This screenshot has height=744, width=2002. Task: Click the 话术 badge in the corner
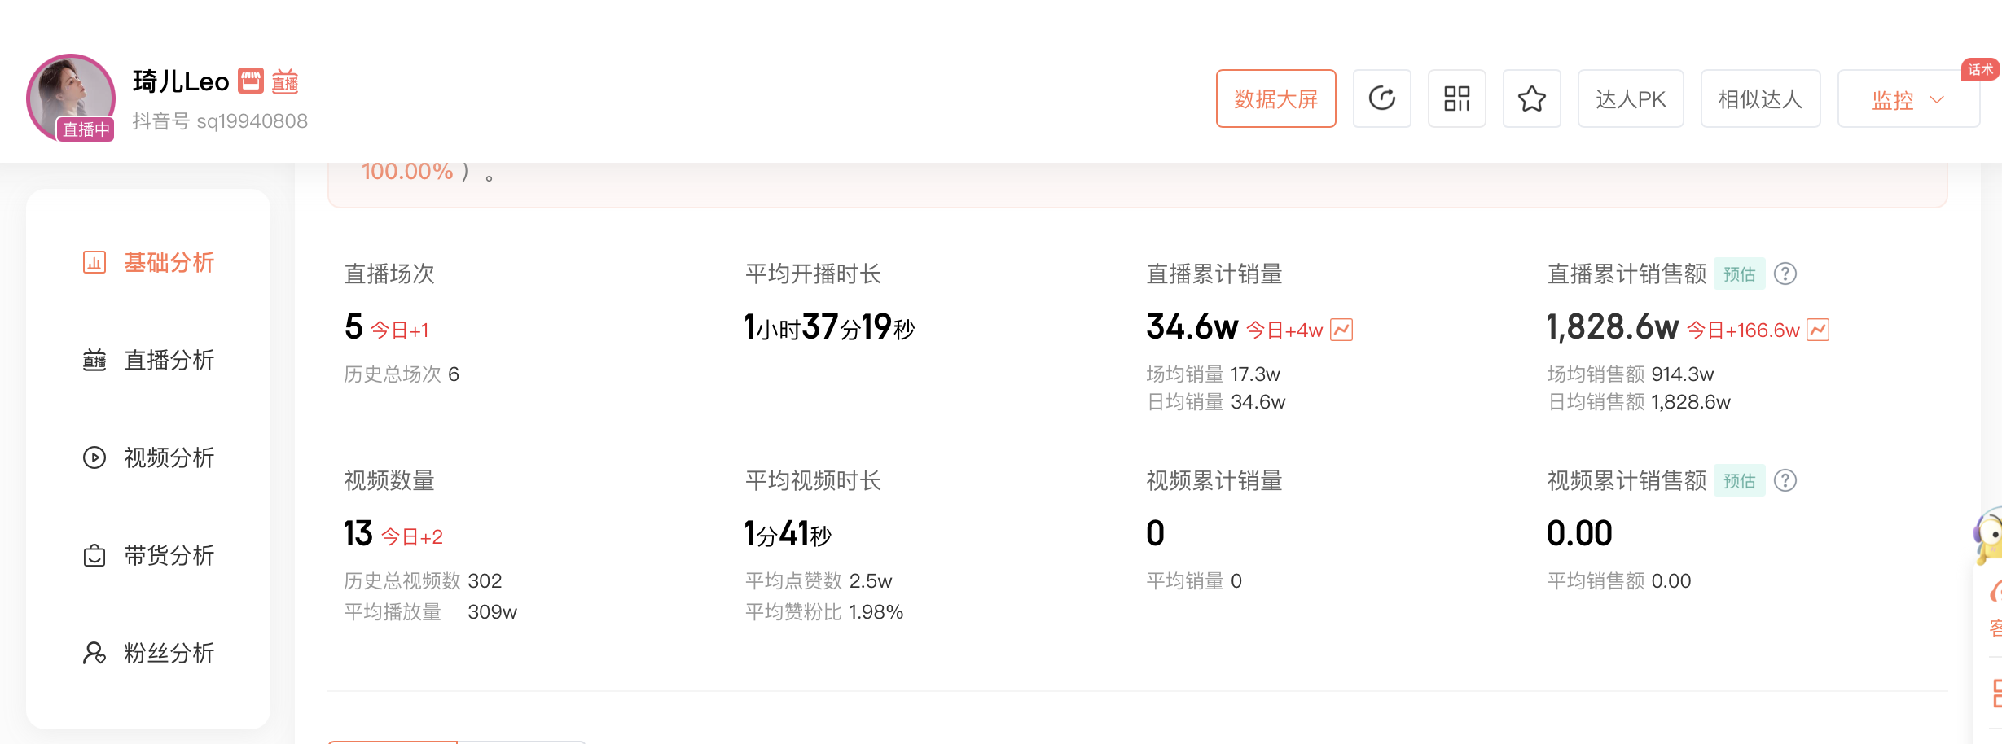(x=1980, y=70)
